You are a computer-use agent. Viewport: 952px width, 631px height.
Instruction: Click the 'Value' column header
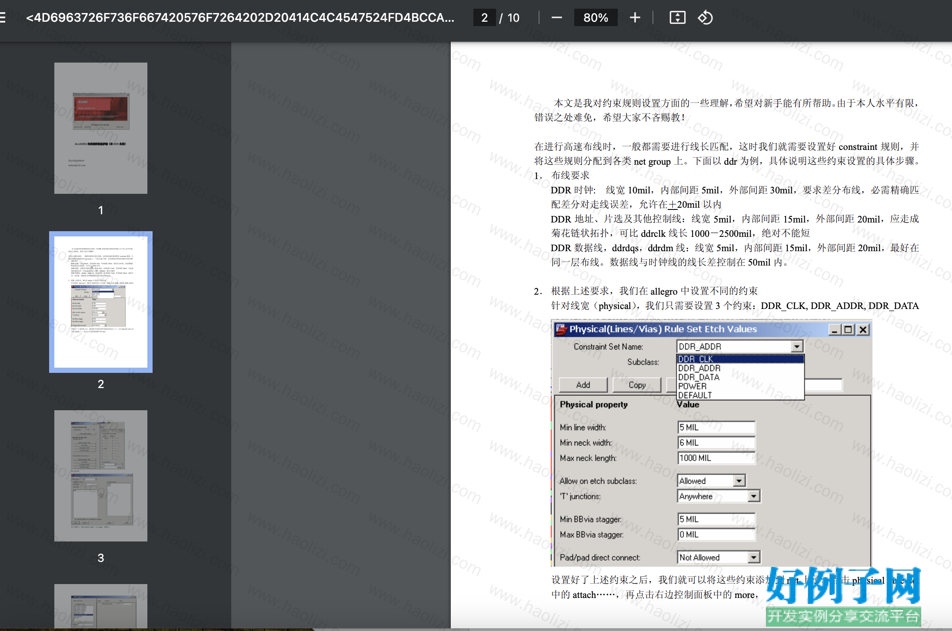[x=688, y=405]
